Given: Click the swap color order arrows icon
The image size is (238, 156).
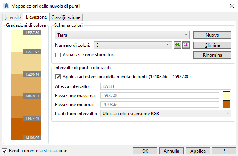Looking at the screenshot, I should pyautogui.click(x=177, y=45).
